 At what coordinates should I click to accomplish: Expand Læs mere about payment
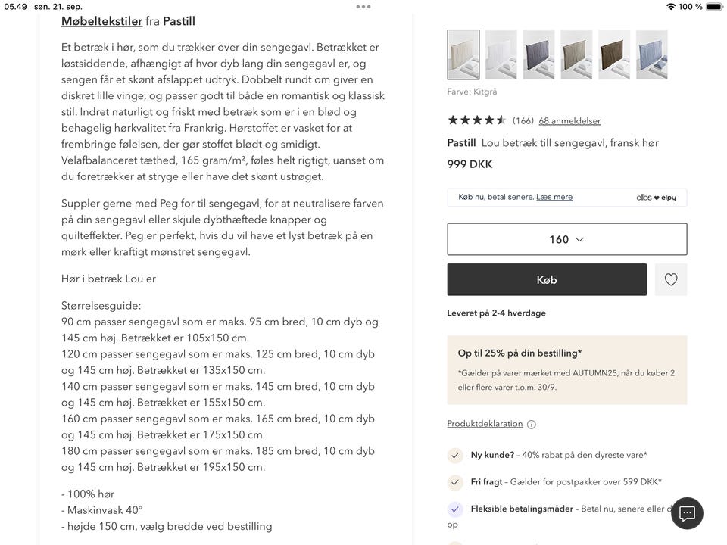(x=554, y=197)
